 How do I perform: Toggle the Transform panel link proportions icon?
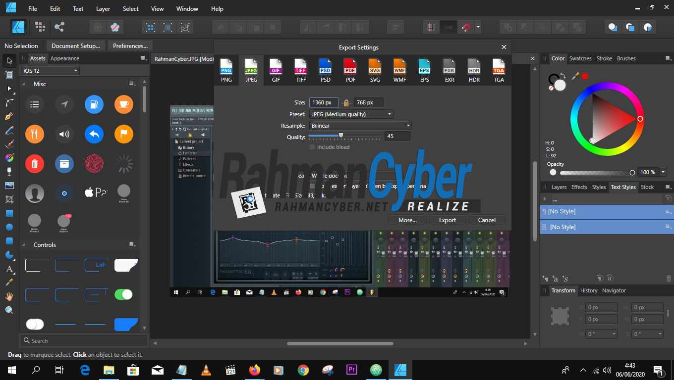[x=668, y=313]
